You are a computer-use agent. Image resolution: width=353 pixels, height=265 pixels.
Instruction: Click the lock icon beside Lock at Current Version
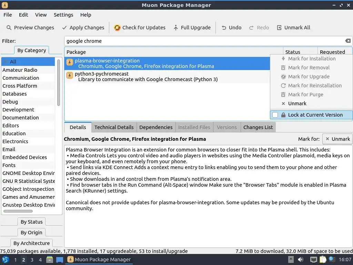pos(283,115)
